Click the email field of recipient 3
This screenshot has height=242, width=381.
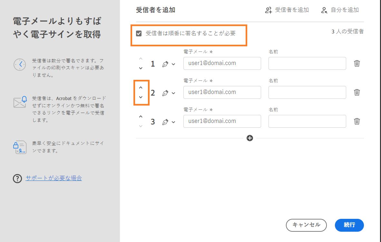[x=222, y=121]
